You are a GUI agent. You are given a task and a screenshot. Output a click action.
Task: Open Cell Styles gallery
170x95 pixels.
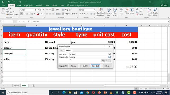tap(115, 12)
